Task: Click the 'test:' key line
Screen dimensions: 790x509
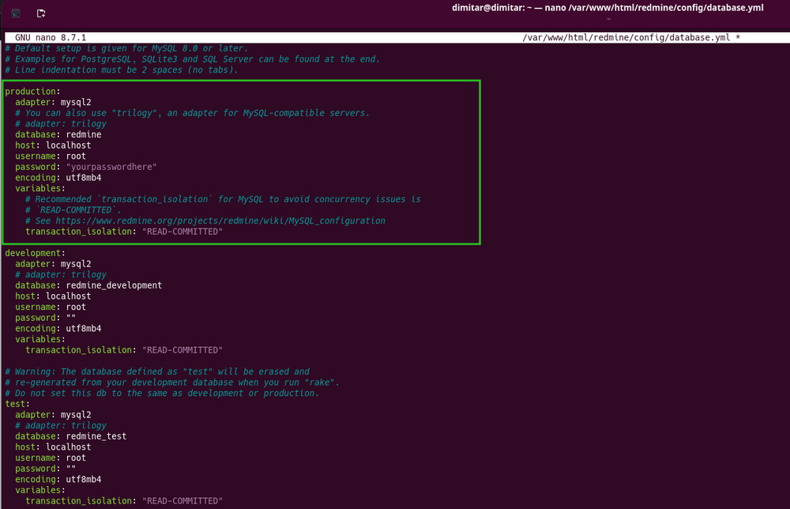Action: click(17, 404)
